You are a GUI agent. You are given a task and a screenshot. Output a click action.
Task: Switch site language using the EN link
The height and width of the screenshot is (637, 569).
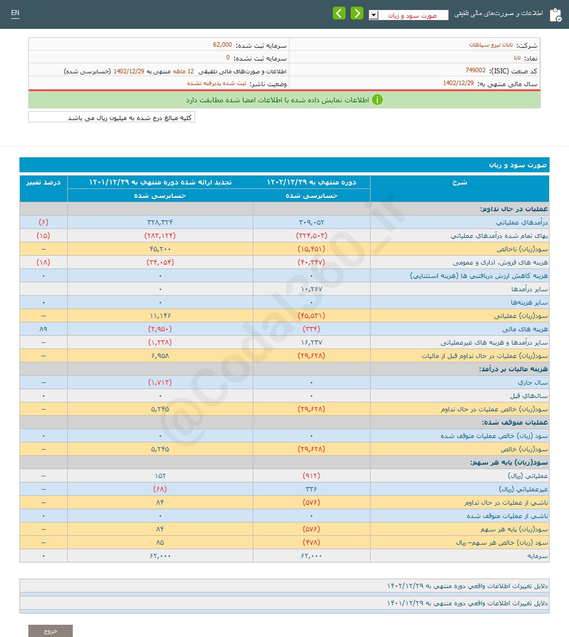coord(15,12)
